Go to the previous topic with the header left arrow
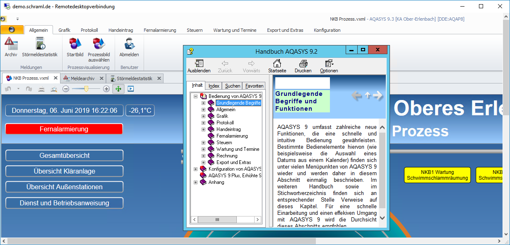The width and height of the screenshot is (510, 245). coord(356,96)
